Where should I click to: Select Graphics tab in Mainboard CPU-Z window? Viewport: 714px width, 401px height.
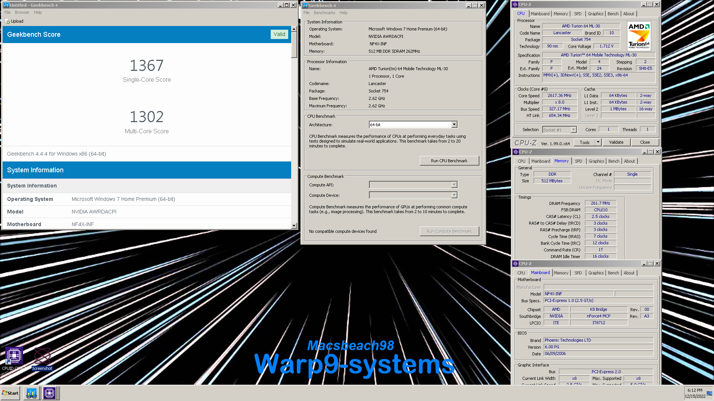coord(596,273)
